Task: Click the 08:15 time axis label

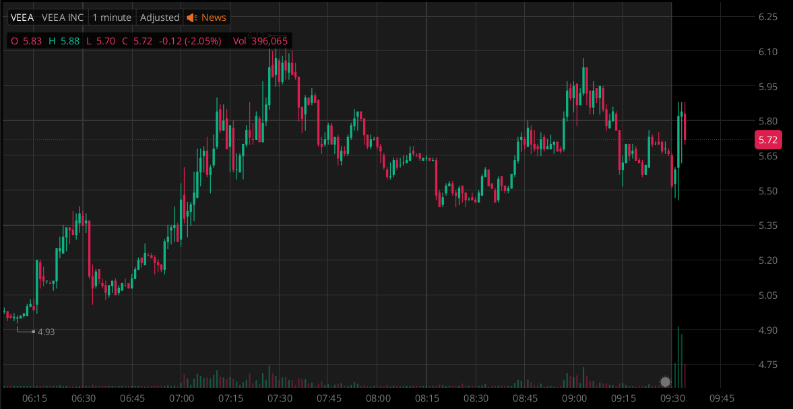Action: 427,398
